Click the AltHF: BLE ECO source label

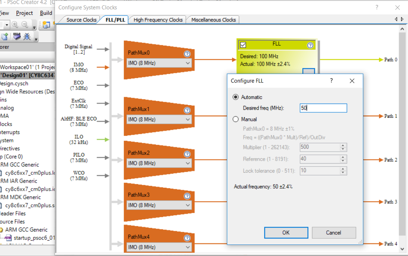(78, 121)
